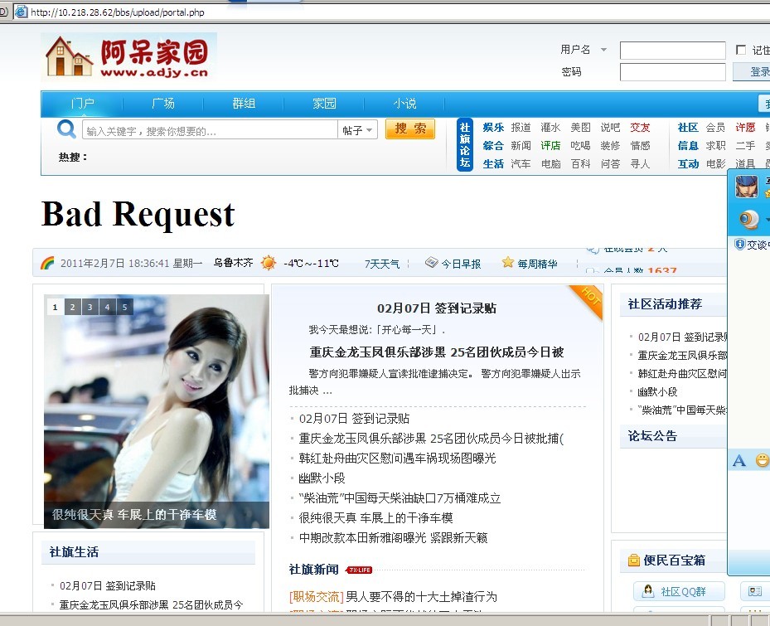Open the 家园 tab
The image size is (770, 626).
click(324, 103)
